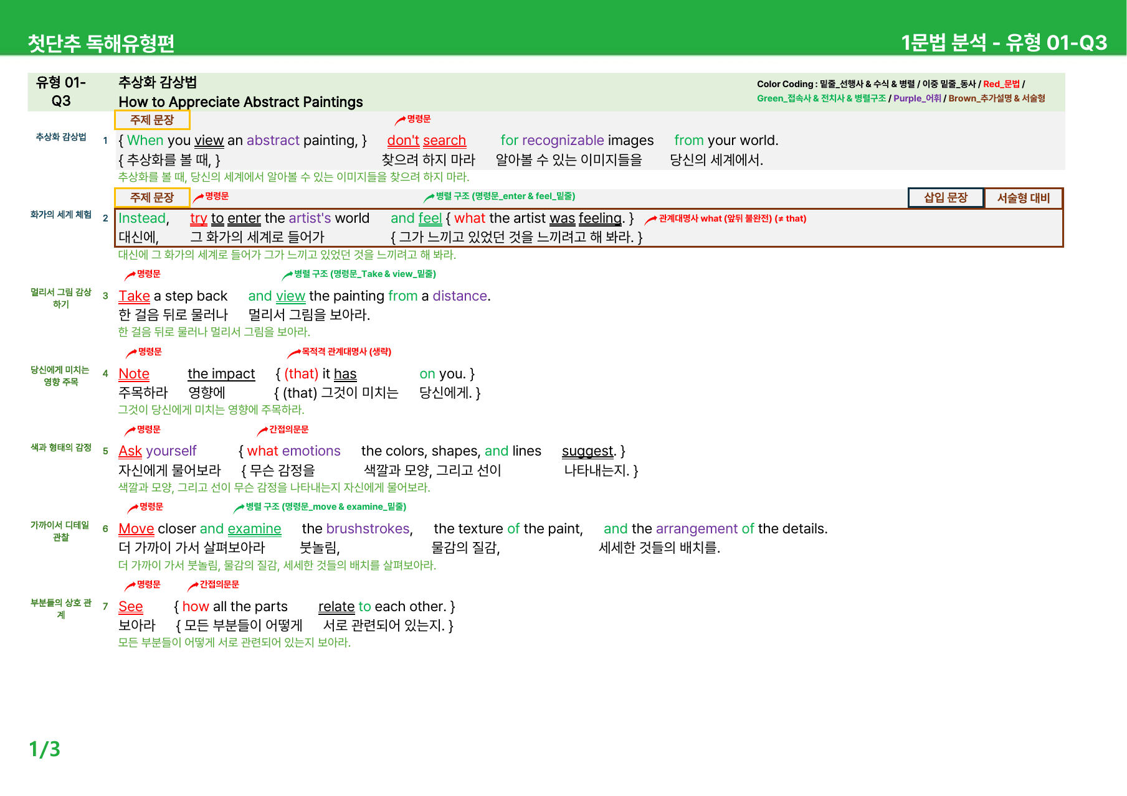
Task: Click the green word "Instead,"
Action: pos(144,218)
